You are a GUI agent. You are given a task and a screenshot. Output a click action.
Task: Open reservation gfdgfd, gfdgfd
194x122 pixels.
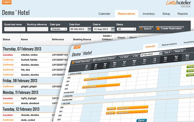coord(29,87)
